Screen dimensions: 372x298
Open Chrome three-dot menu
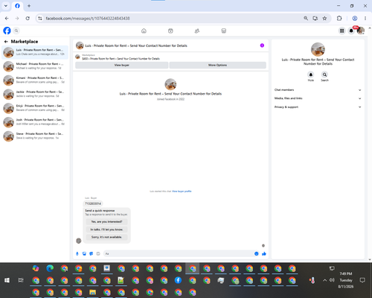(365, 19)
